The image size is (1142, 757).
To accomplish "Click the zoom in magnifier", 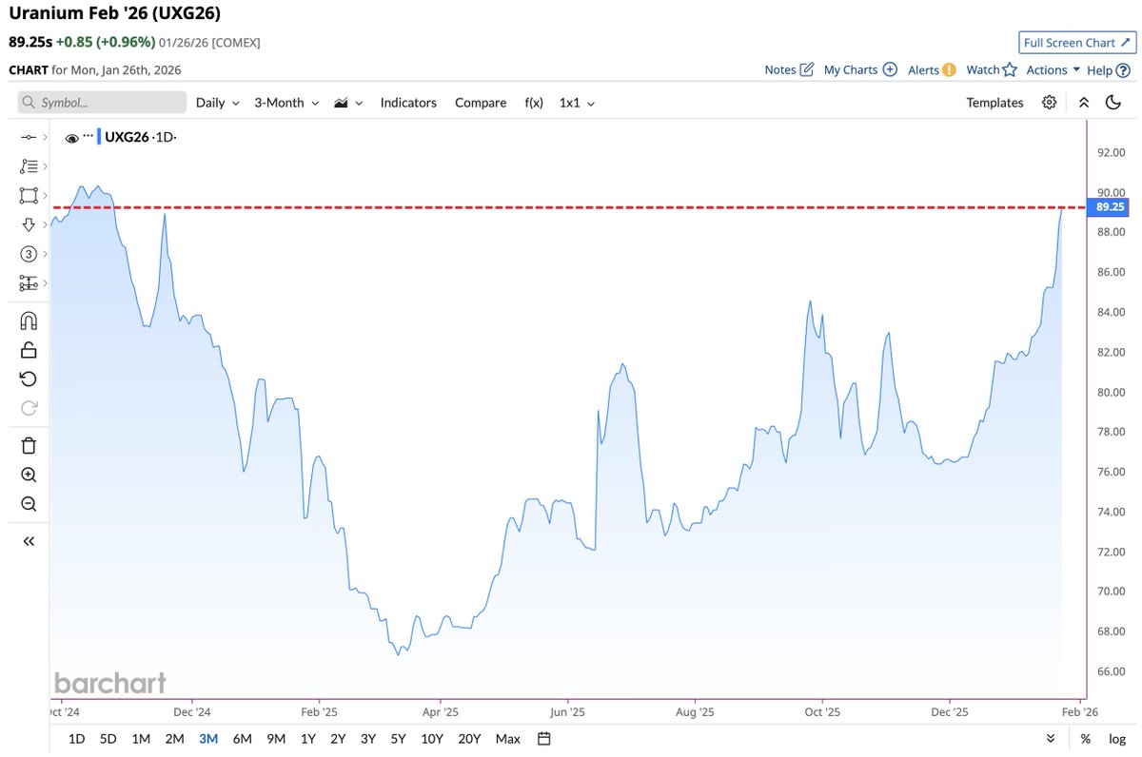I will pyautogui.click(x=29, y=475).
